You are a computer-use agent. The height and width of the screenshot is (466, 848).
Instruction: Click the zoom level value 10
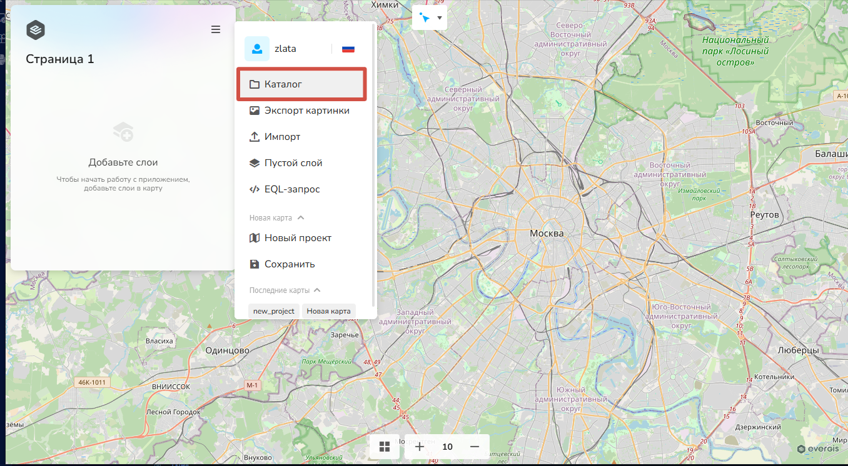pos(447,447)
